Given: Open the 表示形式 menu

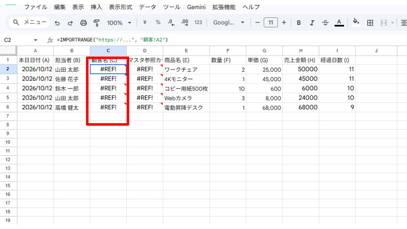Looking at the screenshot, I should click(x=121, y=7).
